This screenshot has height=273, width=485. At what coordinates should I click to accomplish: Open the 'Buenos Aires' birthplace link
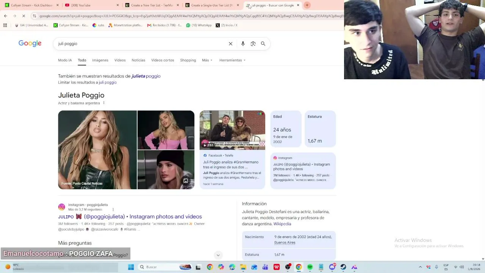pos(285,243)
